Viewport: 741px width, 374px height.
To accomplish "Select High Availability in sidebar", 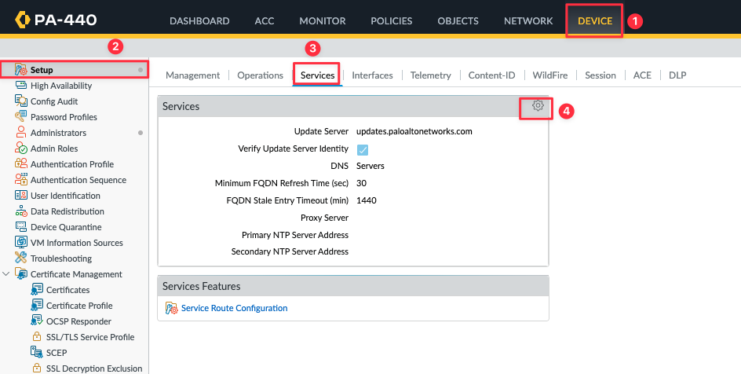I will 61,86.
